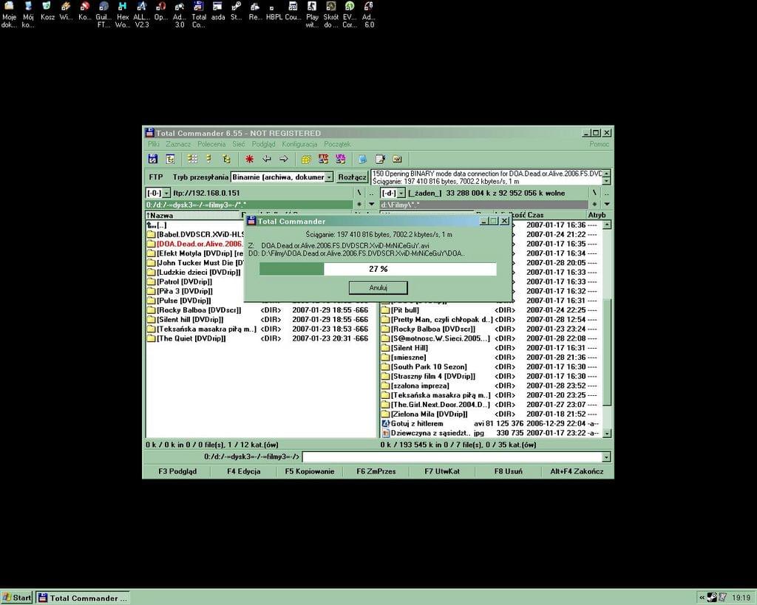Click the notepad with pencil toolbar icon
757x605 pixels.
click(x=380, y=159)
